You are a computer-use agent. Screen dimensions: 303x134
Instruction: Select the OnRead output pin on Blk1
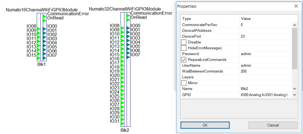44,20
